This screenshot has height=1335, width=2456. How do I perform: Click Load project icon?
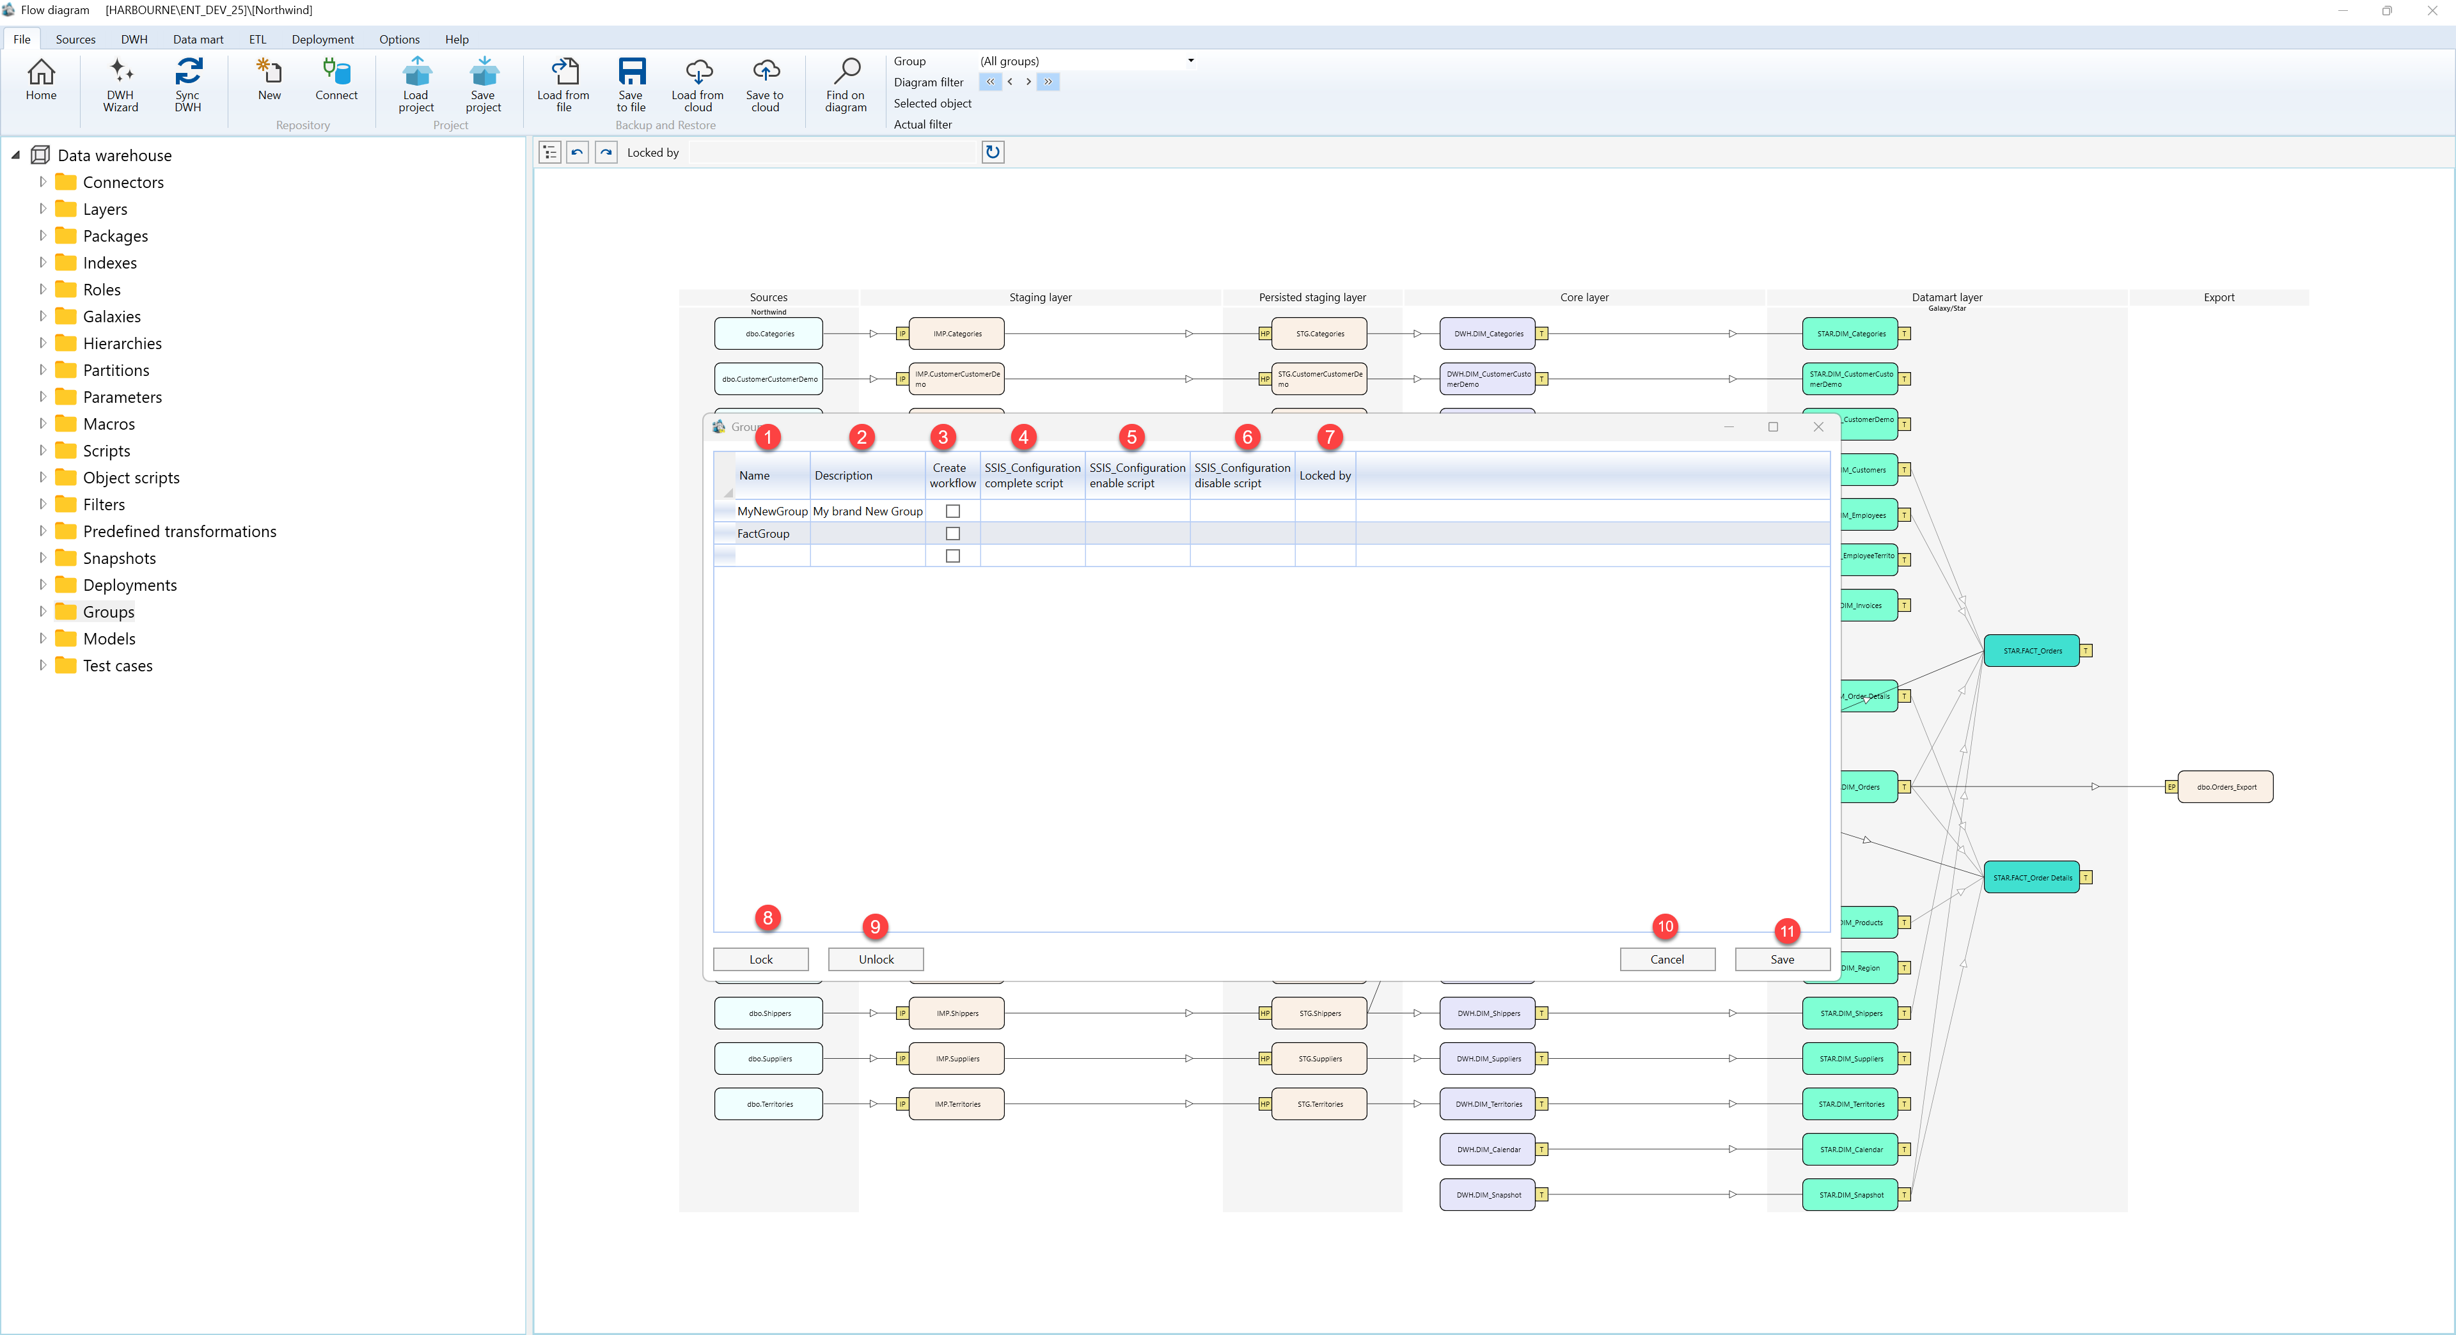416,85
